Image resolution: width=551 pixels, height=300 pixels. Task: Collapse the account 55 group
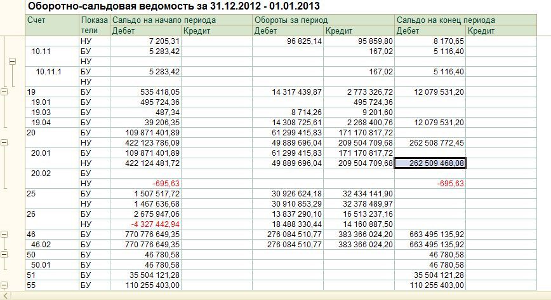tap(4, 285)
